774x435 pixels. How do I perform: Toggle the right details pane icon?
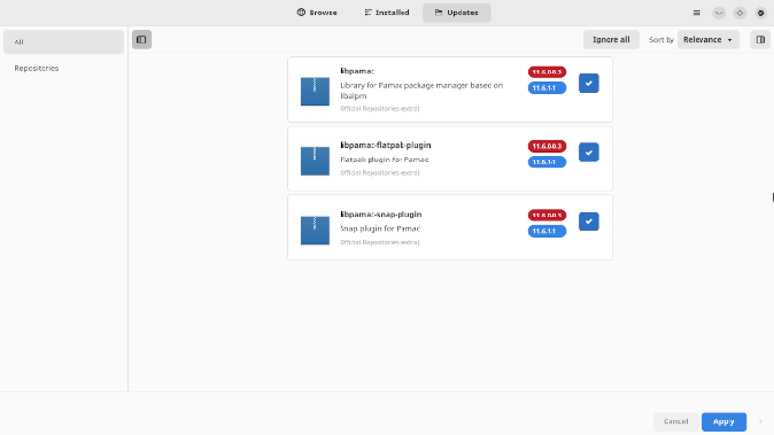pos(760,40)
